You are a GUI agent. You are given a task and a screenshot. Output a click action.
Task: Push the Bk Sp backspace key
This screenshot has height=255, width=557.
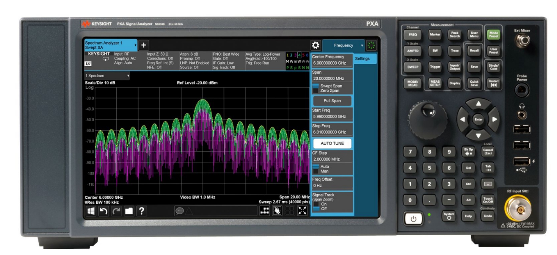[x=468, y=152]
